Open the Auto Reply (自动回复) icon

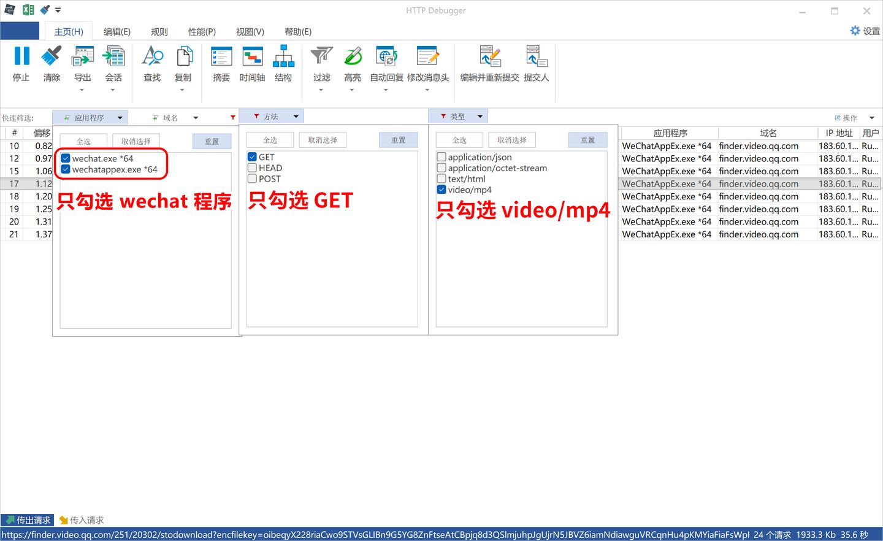point(387,56)
